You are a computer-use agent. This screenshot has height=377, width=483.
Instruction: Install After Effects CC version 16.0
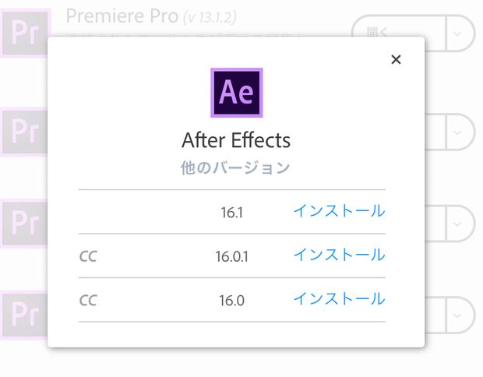pyautogui.click(x=340, y=299)
